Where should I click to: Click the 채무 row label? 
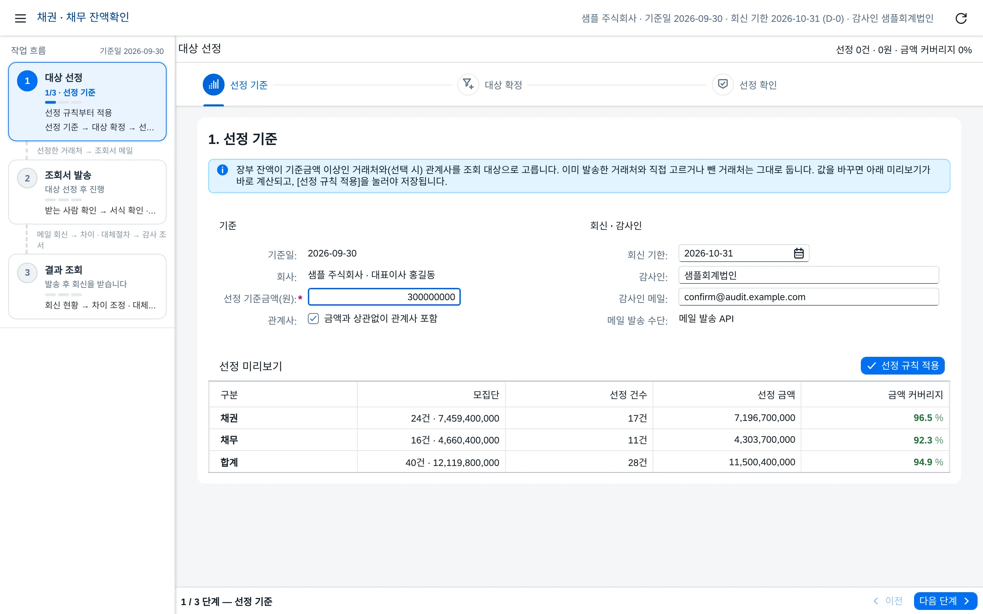tap(229, 440)
